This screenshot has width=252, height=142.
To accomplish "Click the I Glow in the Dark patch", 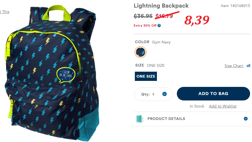I will 66,75.
